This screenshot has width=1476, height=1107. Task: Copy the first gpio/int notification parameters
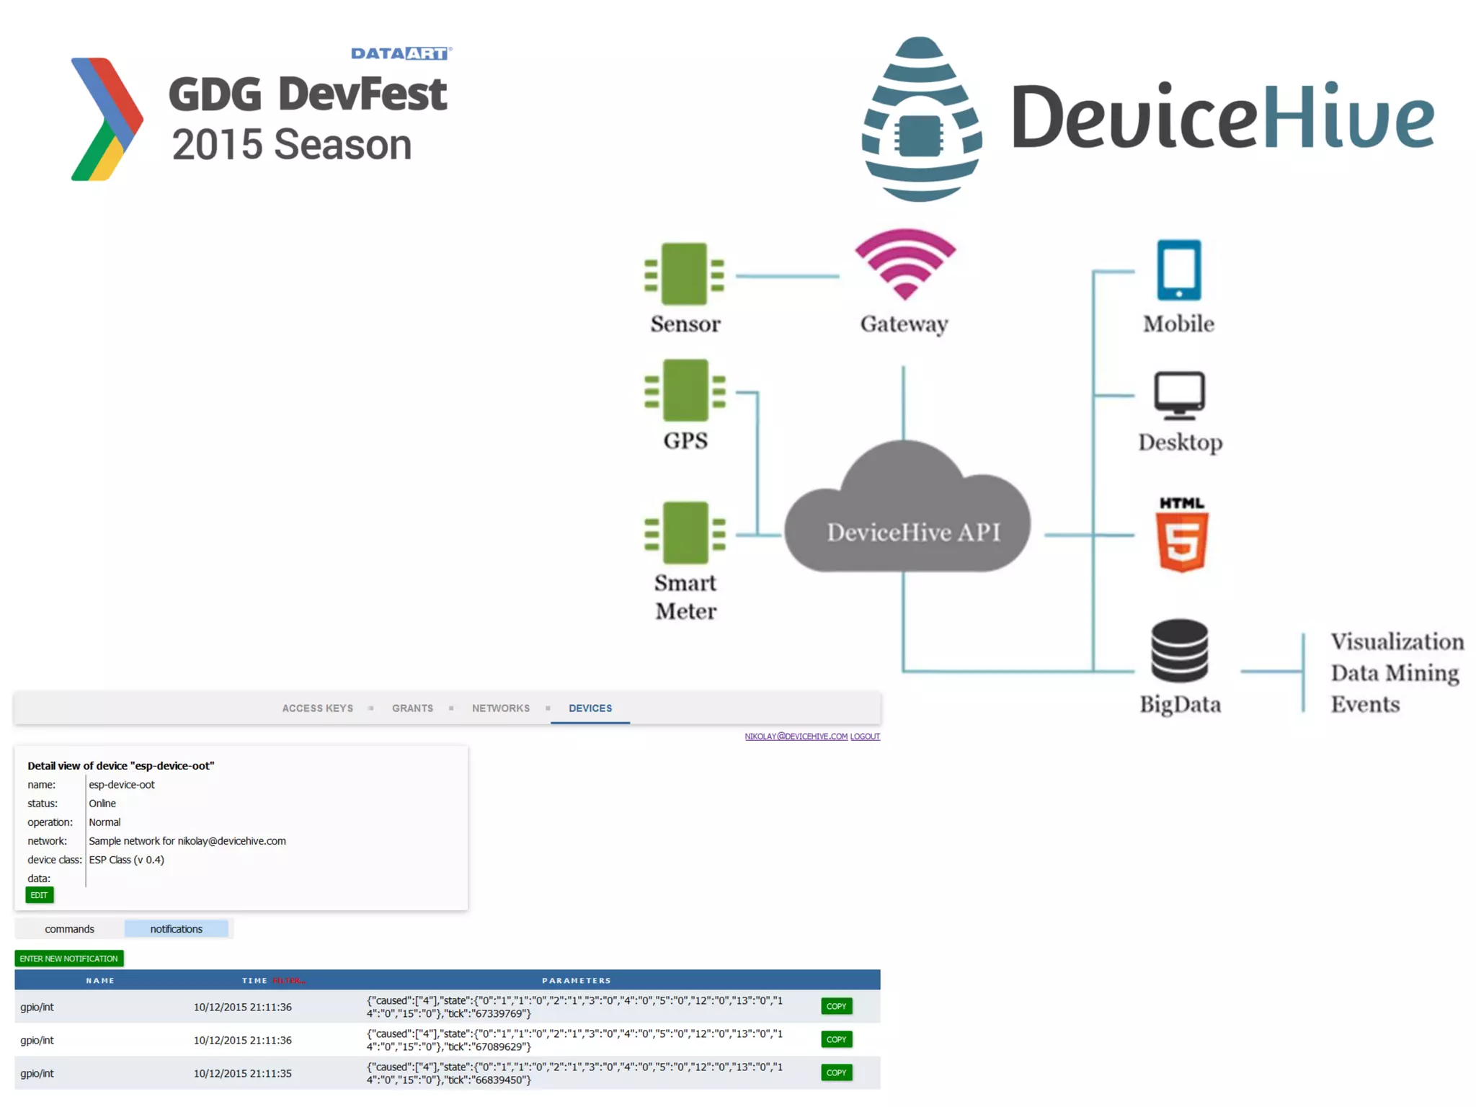click(836, 1006)
